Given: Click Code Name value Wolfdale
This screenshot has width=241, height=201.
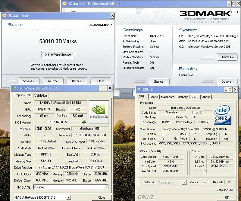Looking at the screenshot, I should coord(172,112).
